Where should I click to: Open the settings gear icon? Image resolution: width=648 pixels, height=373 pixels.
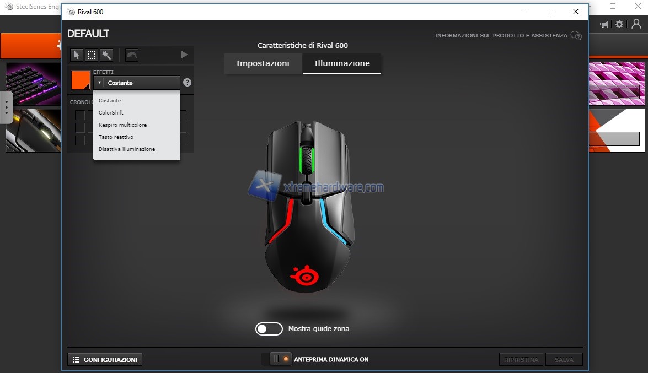619,24
